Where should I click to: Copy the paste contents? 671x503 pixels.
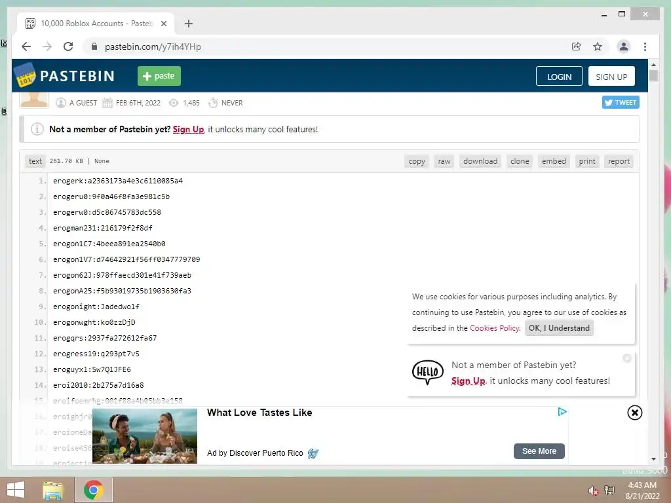pos(416,161)
